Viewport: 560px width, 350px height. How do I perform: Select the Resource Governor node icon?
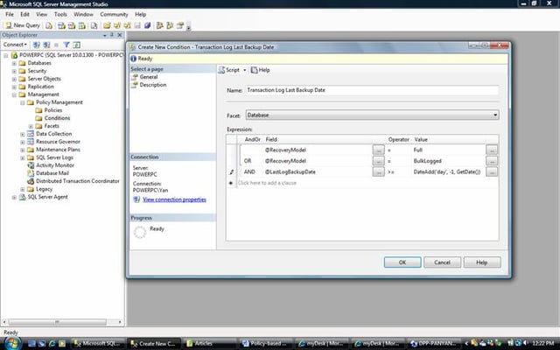tap(31, 142)
